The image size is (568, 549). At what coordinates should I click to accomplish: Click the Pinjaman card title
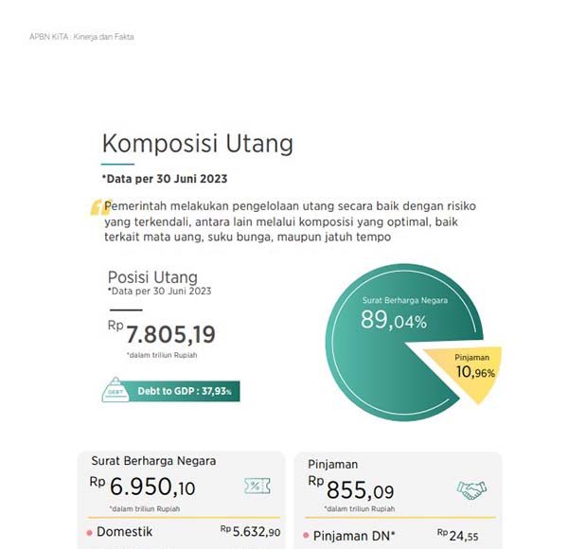point(334,465)
